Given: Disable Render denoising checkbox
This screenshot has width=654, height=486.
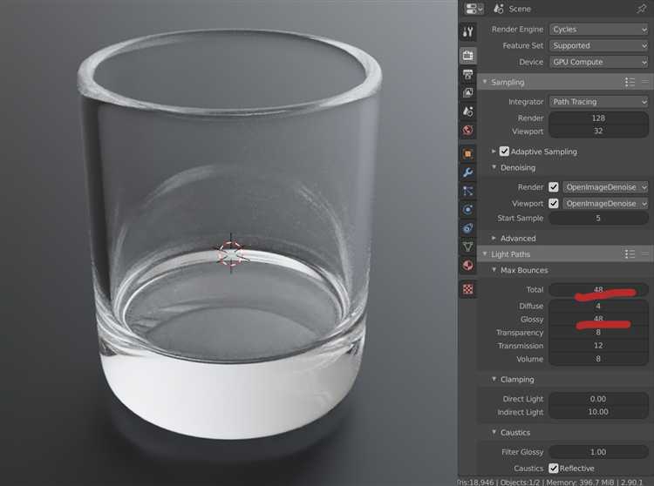Looking at the screenshot, I should click(553, 187).
